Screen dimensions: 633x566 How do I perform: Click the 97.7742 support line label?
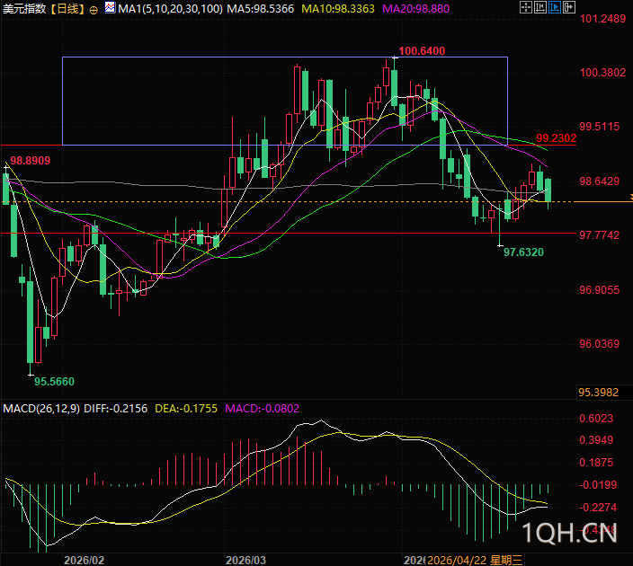point(600,234)
